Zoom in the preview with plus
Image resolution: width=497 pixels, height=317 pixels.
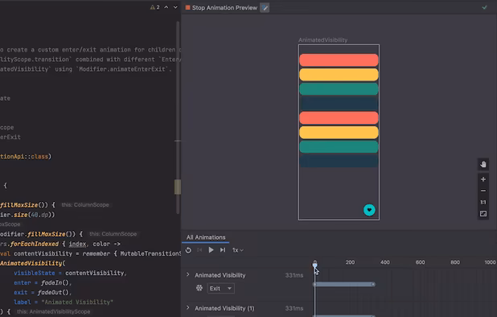[483, 179]
